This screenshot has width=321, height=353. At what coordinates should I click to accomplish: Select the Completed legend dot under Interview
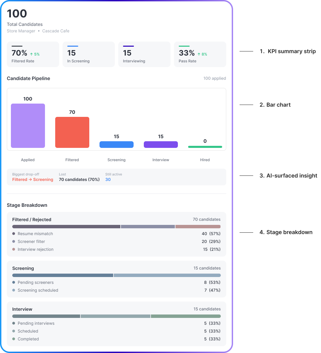13,339
